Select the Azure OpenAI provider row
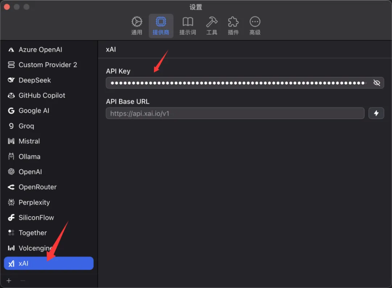392x288 pixels. pyautogui.click(x=49, y=50)
